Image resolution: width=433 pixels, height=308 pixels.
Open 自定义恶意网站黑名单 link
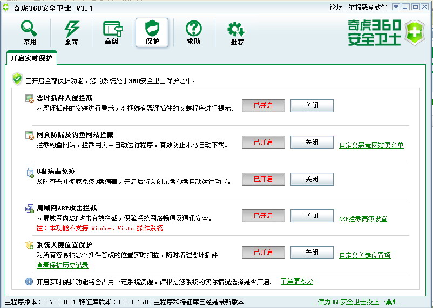click(x=371, y=146)
